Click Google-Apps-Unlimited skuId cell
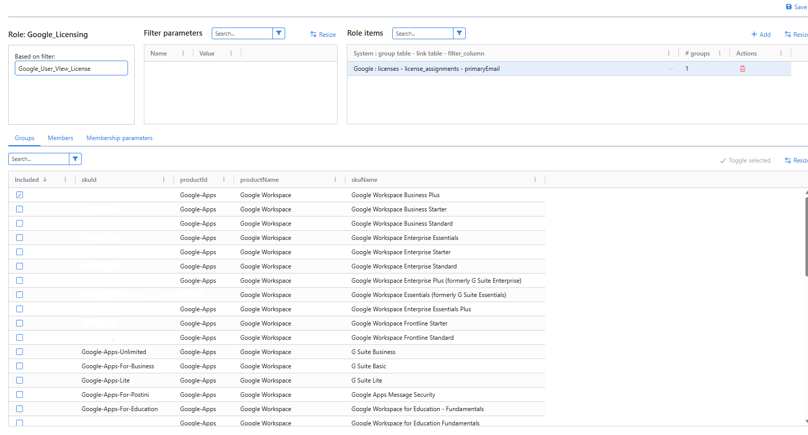 tap(114, 352)
